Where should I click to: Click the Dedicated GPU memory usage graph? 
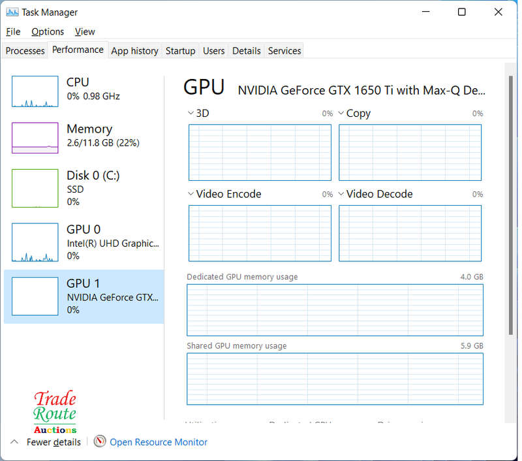click(335, 310)
